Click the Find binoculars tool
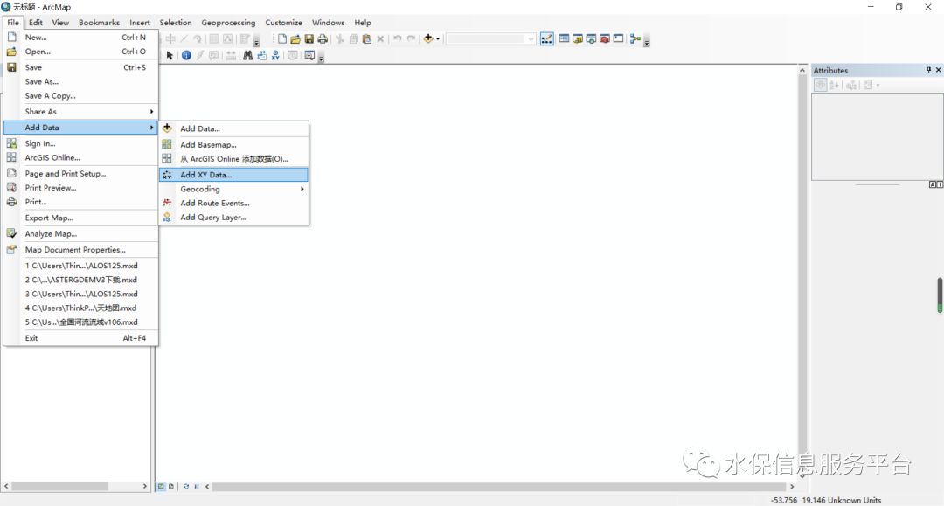Viewport: 944px width, 506px height. tap(247, 55)
